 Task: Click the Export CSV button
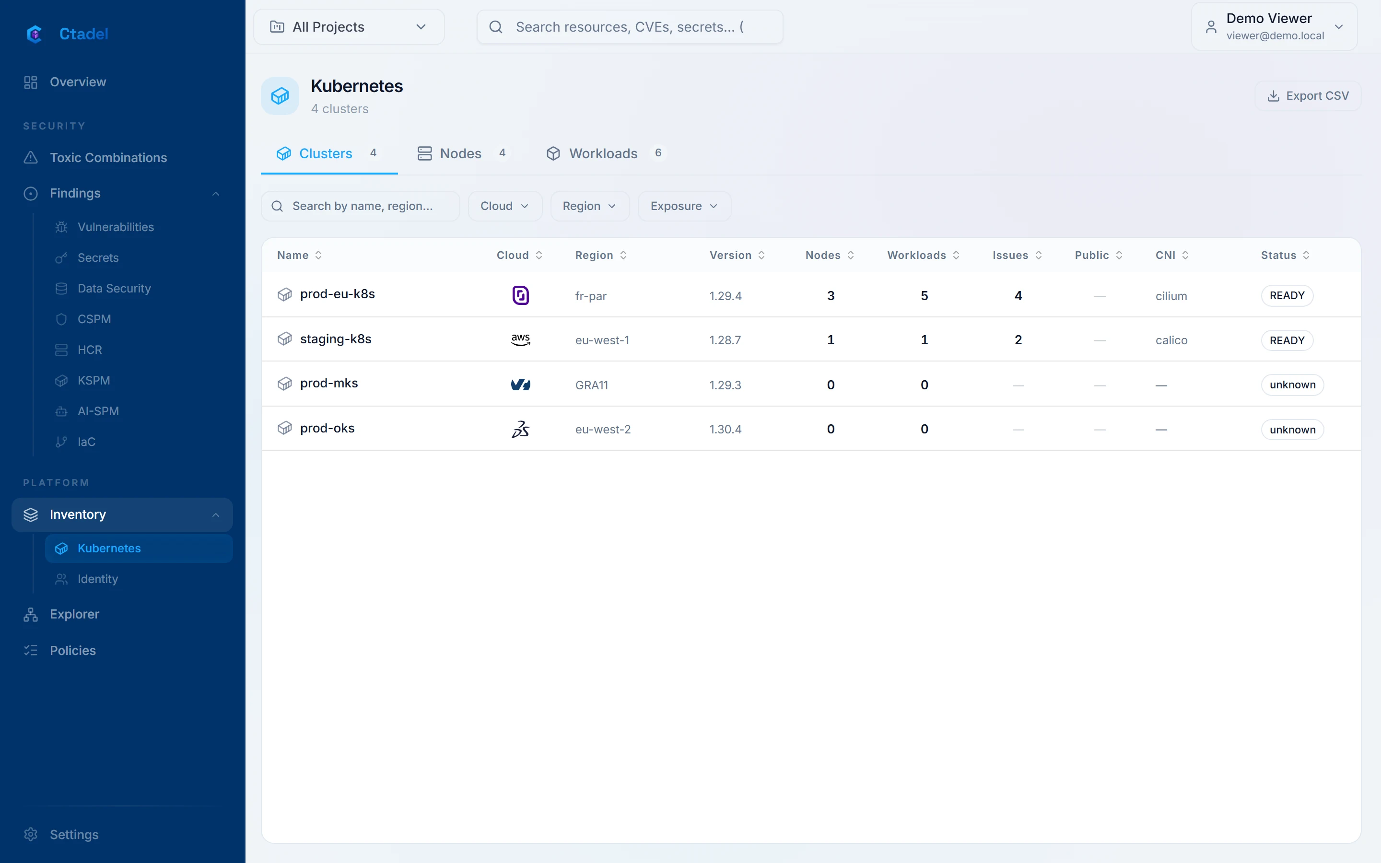(x=1307, y=96)
